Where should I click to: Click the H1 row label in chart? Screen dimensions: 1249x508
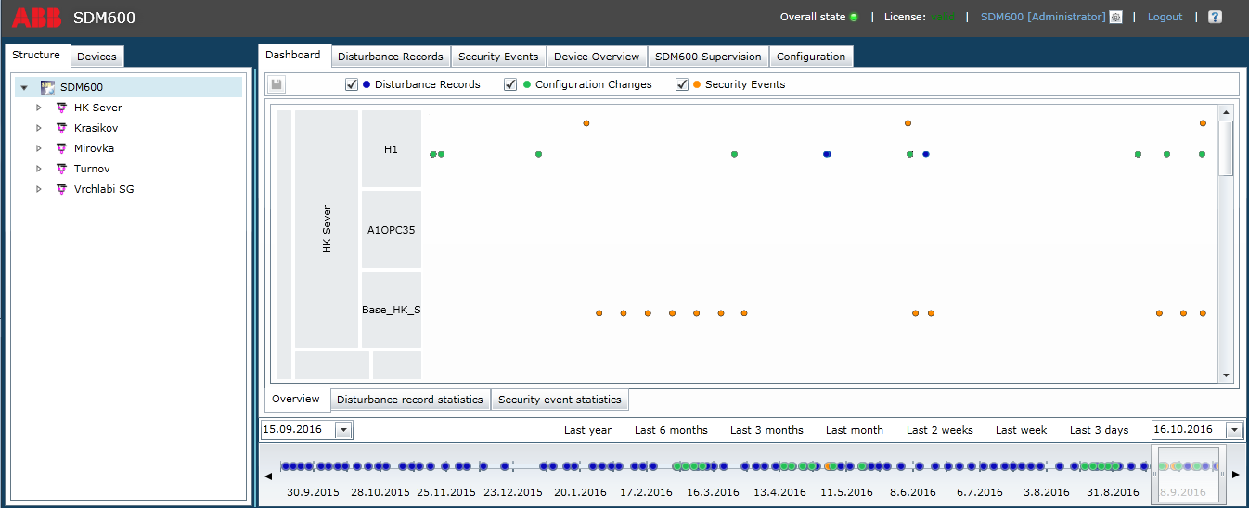tap(392, 149)
